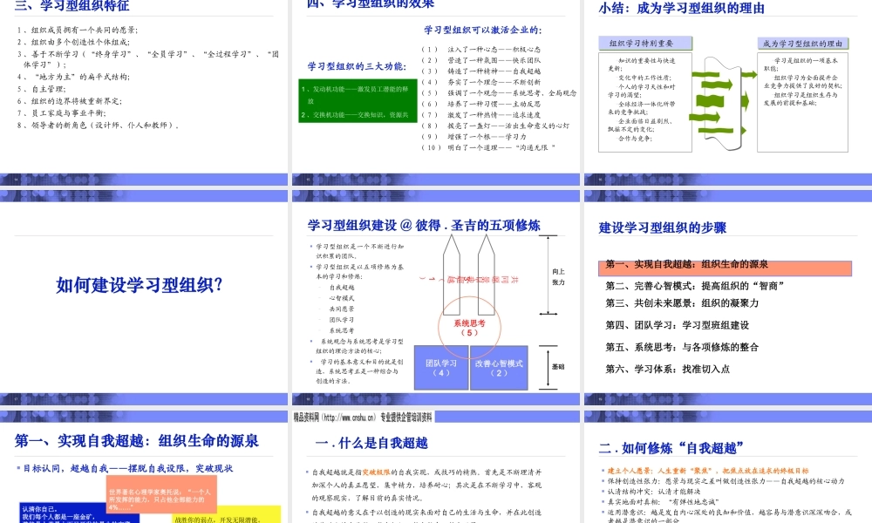This screenshot has height=523, width=872.
Task: Click list item 5、自主管理
Action: point(41,89)
